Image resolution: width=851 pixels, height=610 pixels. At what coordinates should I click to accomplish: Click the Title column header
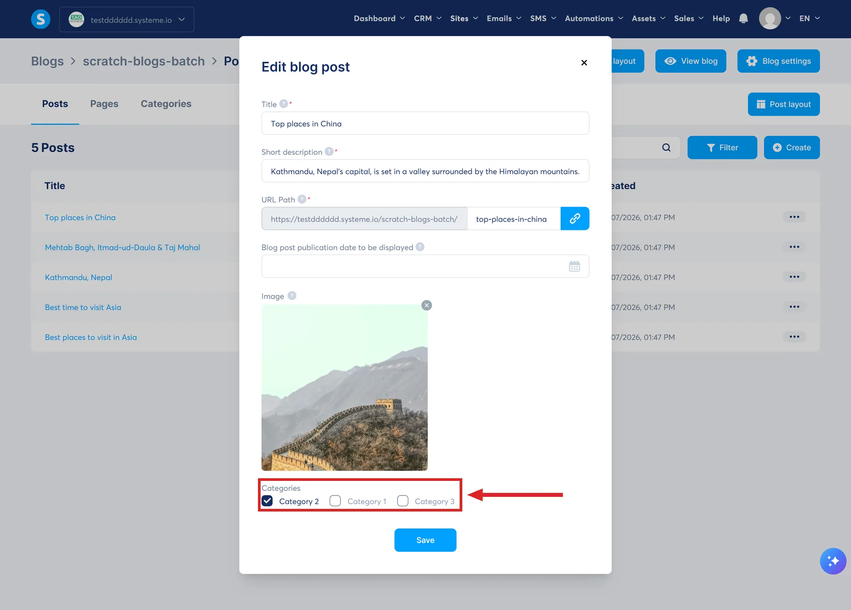(55, 186)
